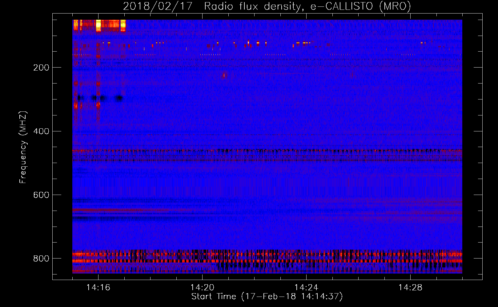The image size is (498, 307).
Task: Click the 14:20 time tick label
Action: click(202, 287)
